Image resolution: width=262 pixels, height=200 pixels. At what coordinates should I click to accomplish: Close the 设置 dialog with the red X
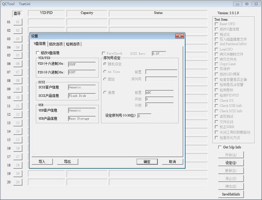(179, 36)
